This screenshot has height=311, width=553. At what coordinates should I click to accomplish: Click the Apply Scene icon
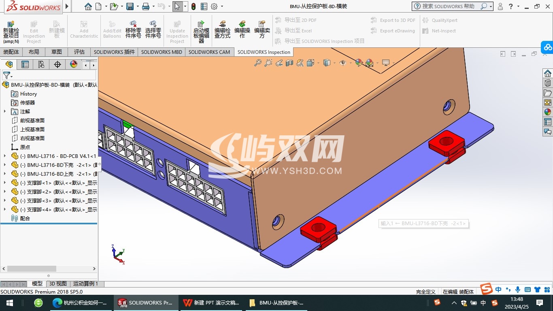369,63
